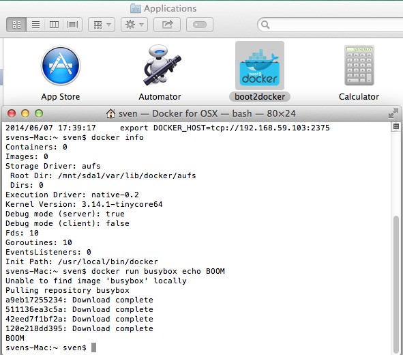Click the App Store label

coord(61,97)
